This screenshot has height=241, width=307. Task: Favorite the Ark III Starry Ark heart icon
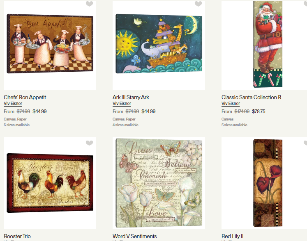198,4
